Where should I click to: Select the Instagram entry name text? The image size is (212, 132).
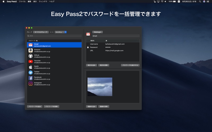pos(38,83)
